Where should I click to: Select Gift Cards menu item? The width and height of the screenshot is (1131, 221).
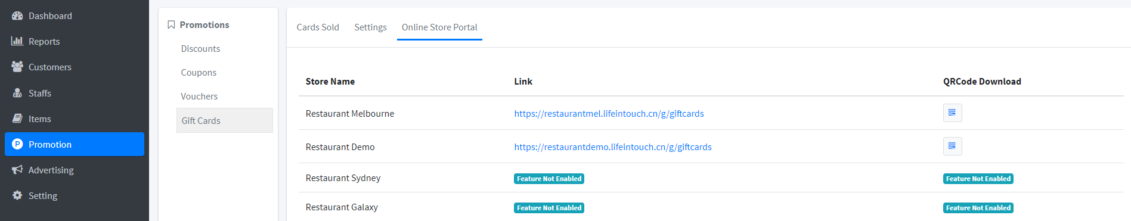click(x=224, y=120)
